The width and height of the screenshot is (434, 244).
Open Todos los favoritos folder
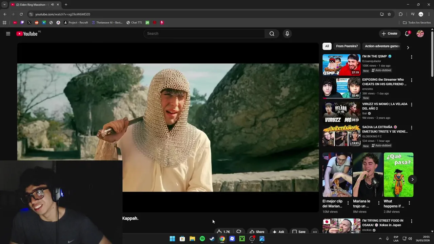417,23
